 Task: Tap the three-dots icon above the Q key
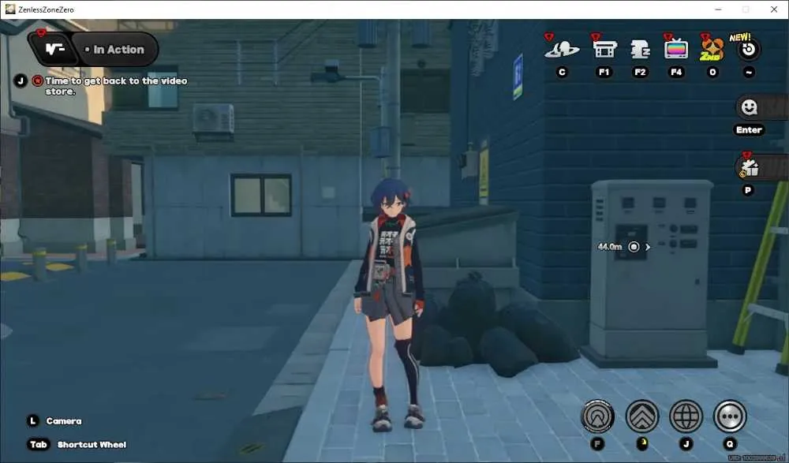730,416
